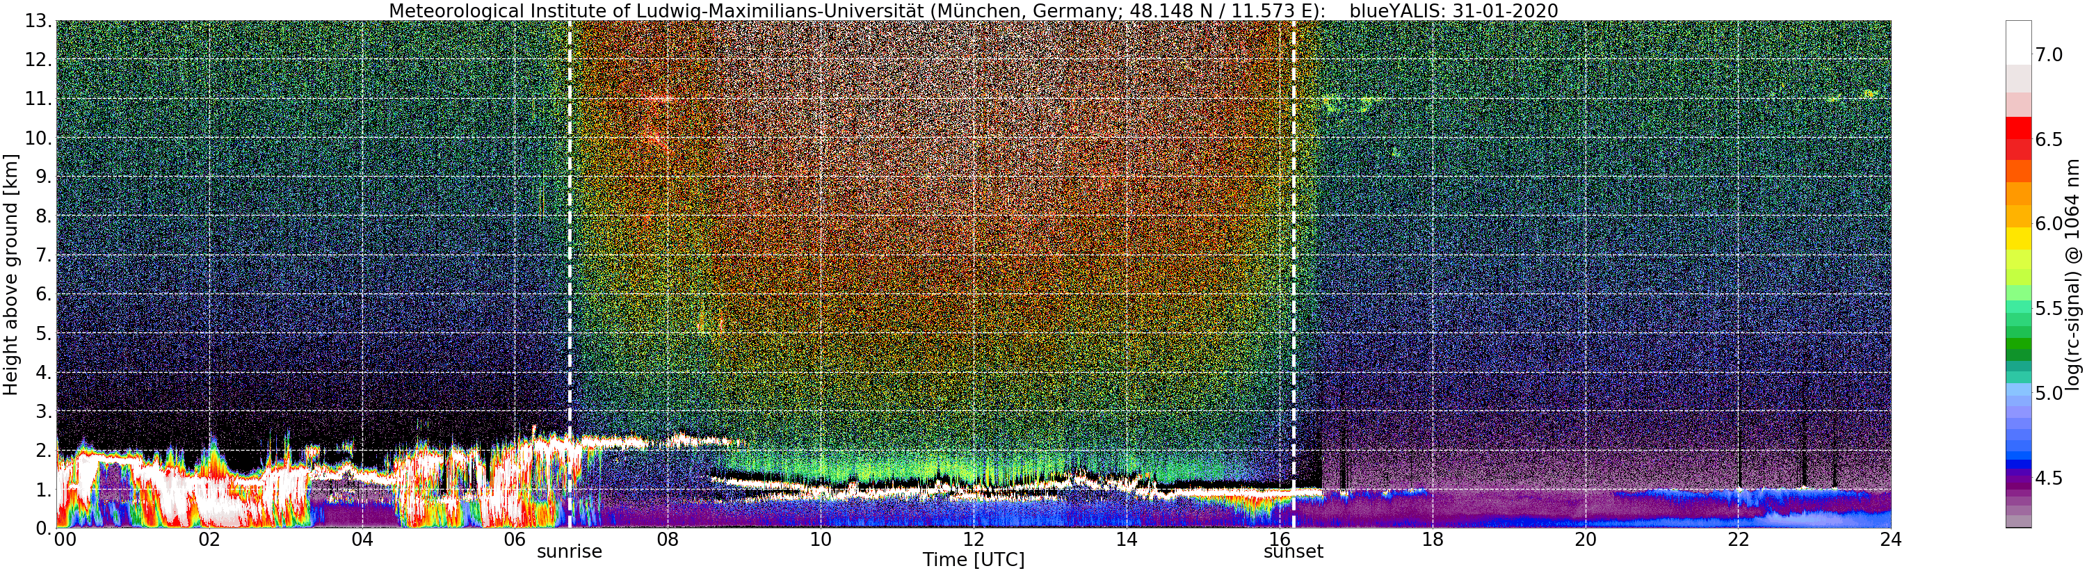
Task: Click the '5.0' colorbar tick label
Action: pos(2049,393)
